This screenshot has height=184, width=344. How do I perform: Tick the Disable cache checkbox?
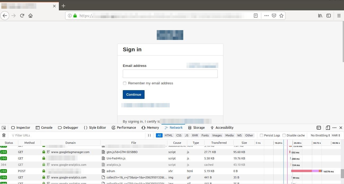[x=284, y=135]
